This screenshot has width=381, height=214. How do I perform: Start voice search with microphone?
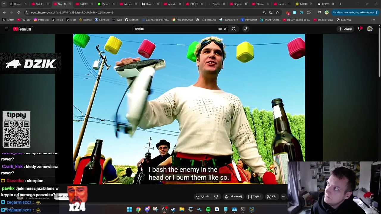[246, 29]
